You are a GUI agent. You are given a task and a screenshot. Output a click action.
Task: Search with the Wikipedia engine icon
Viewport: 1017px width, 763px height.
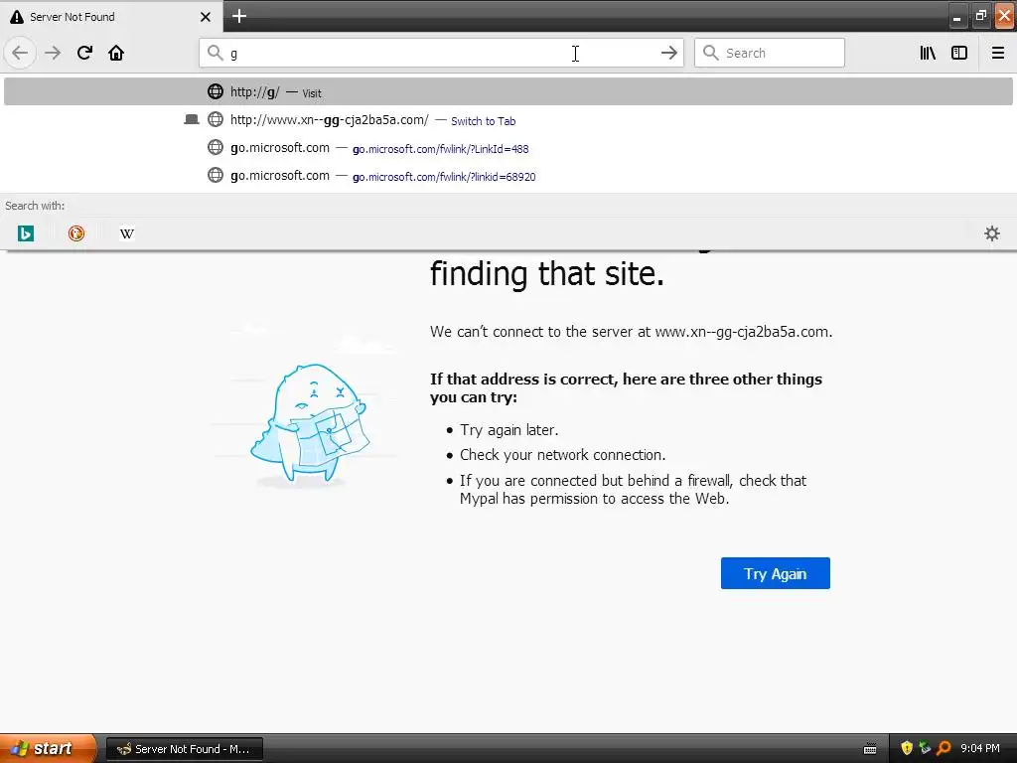click(x=126, y=232)
